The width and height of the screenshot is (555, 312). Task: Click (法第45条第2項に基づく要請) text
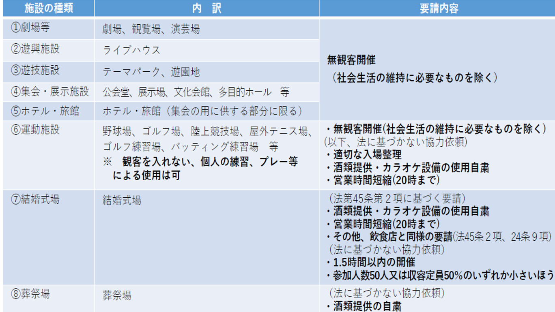pos(397,199)
